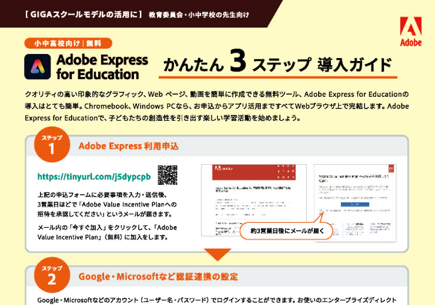
Task: Click the GIGAスクールモデルの活用に header text
Action: (x=83, y=14)
